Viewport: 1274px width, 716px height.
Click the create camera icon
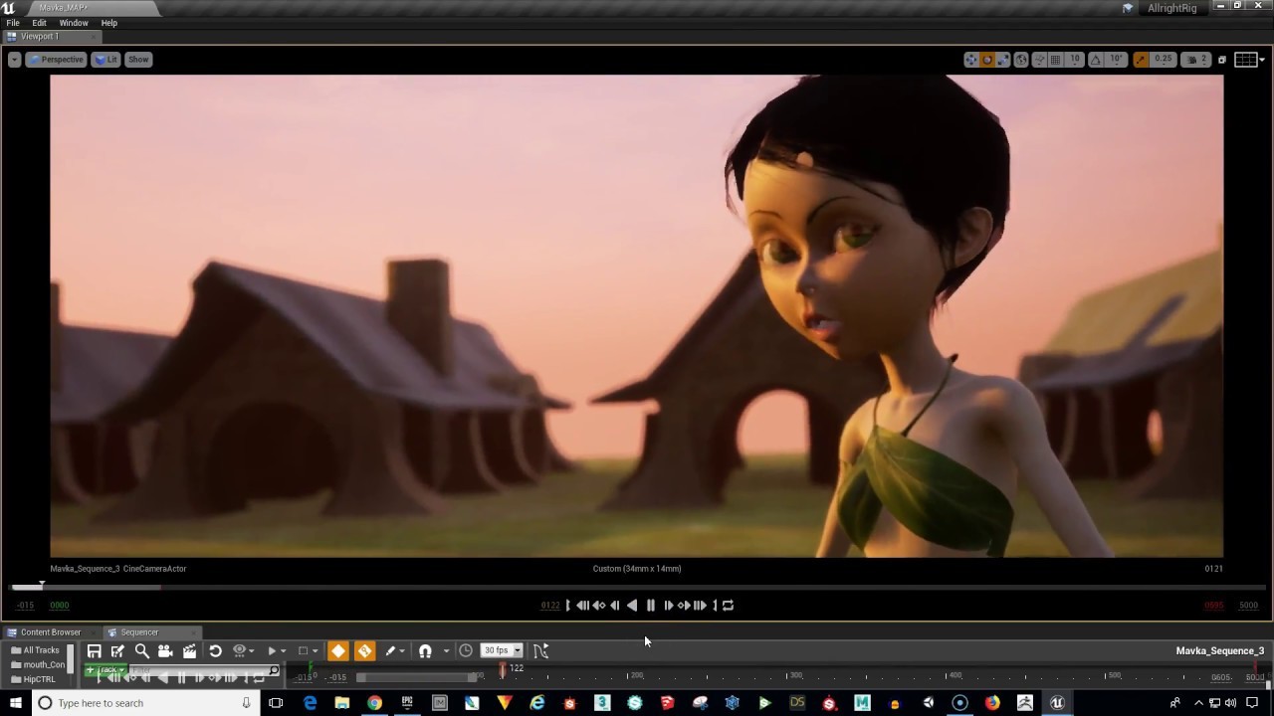point(165,651)
